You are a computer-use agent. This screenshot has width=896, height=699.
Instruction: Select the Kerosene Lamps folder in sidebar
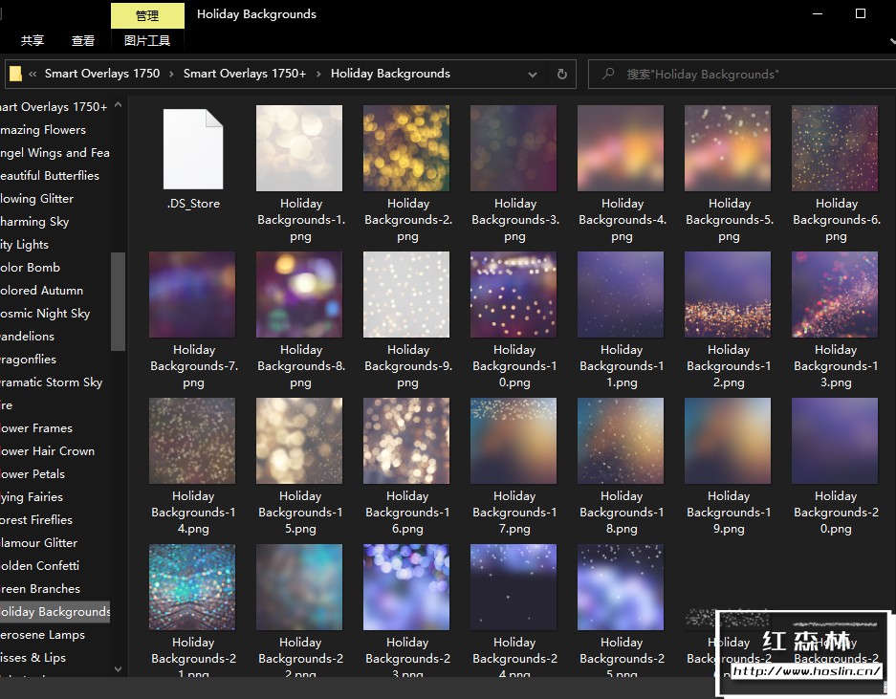point(43,635)
